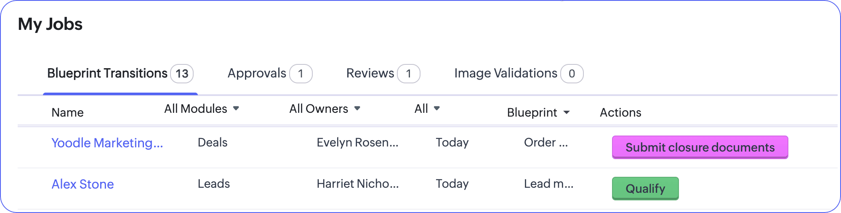Click the Image Validations zero badge
The height and width of the screenshot is (213, 841).
tap(572, 74)
